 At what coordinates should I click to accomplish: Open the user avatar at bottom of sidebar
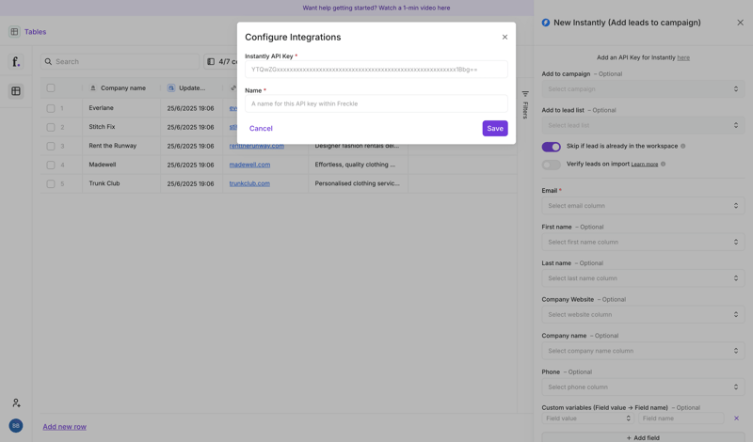pyautogui.click(x=16, y=426)
